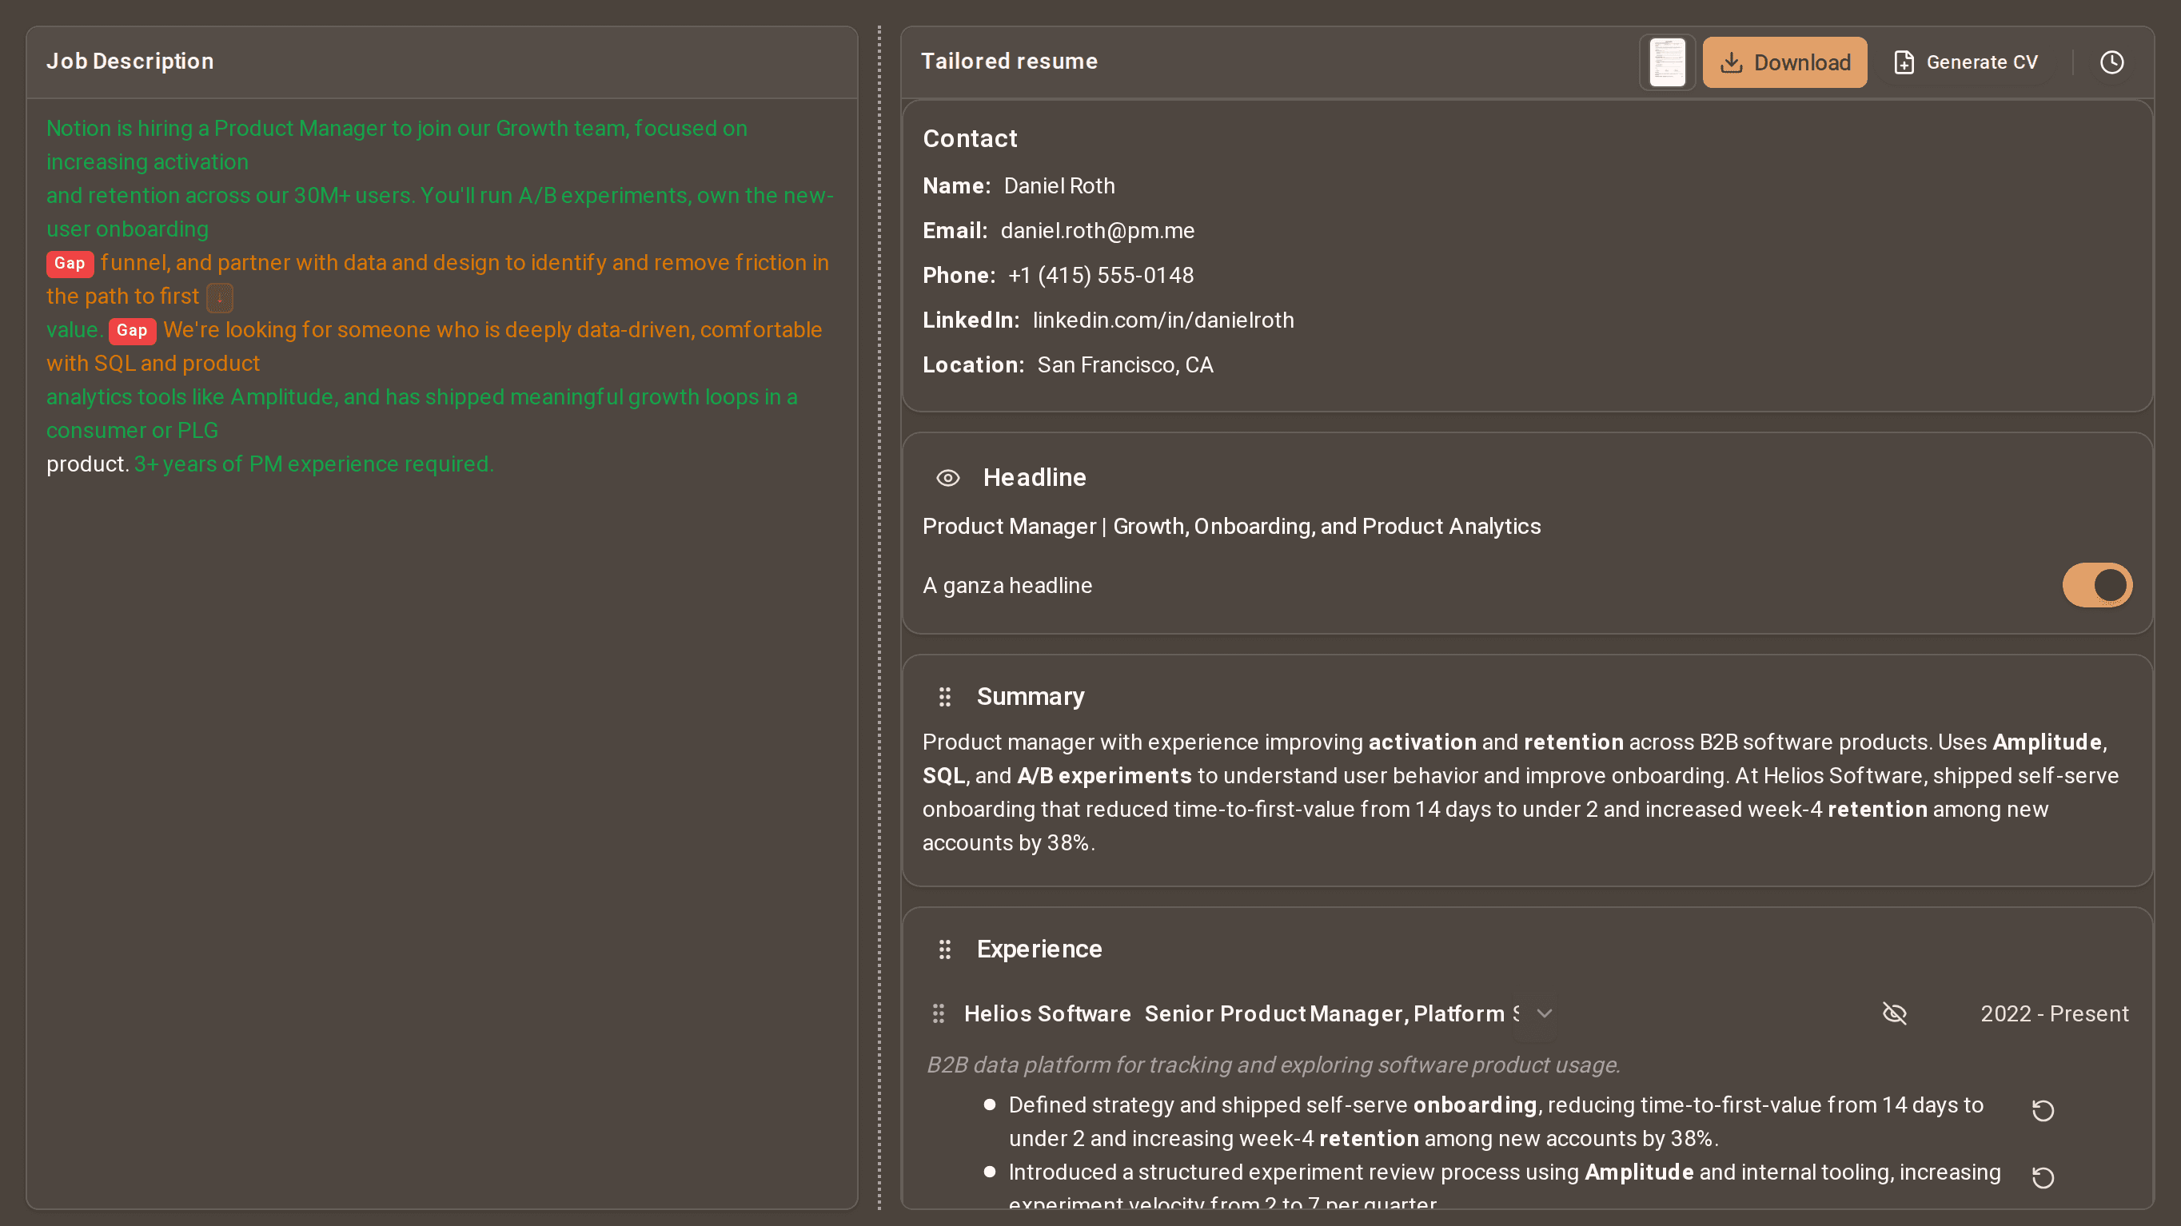Grab the Helios Software entry drag handle
The image size is (2181, 1226).
click(x=938, y=1013)
